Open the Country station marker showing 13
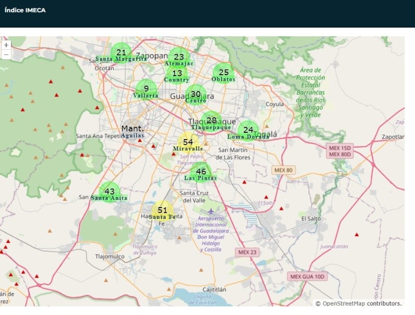The image size is (415, 315). (x=177, y=74)
